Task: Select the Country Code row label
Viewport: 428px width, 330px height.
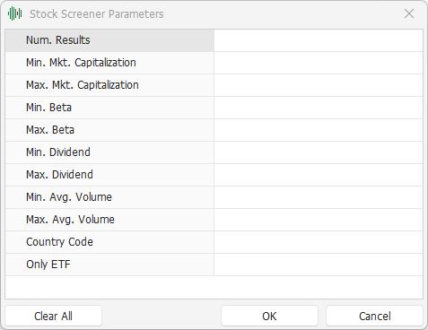Action: (59, 242)
